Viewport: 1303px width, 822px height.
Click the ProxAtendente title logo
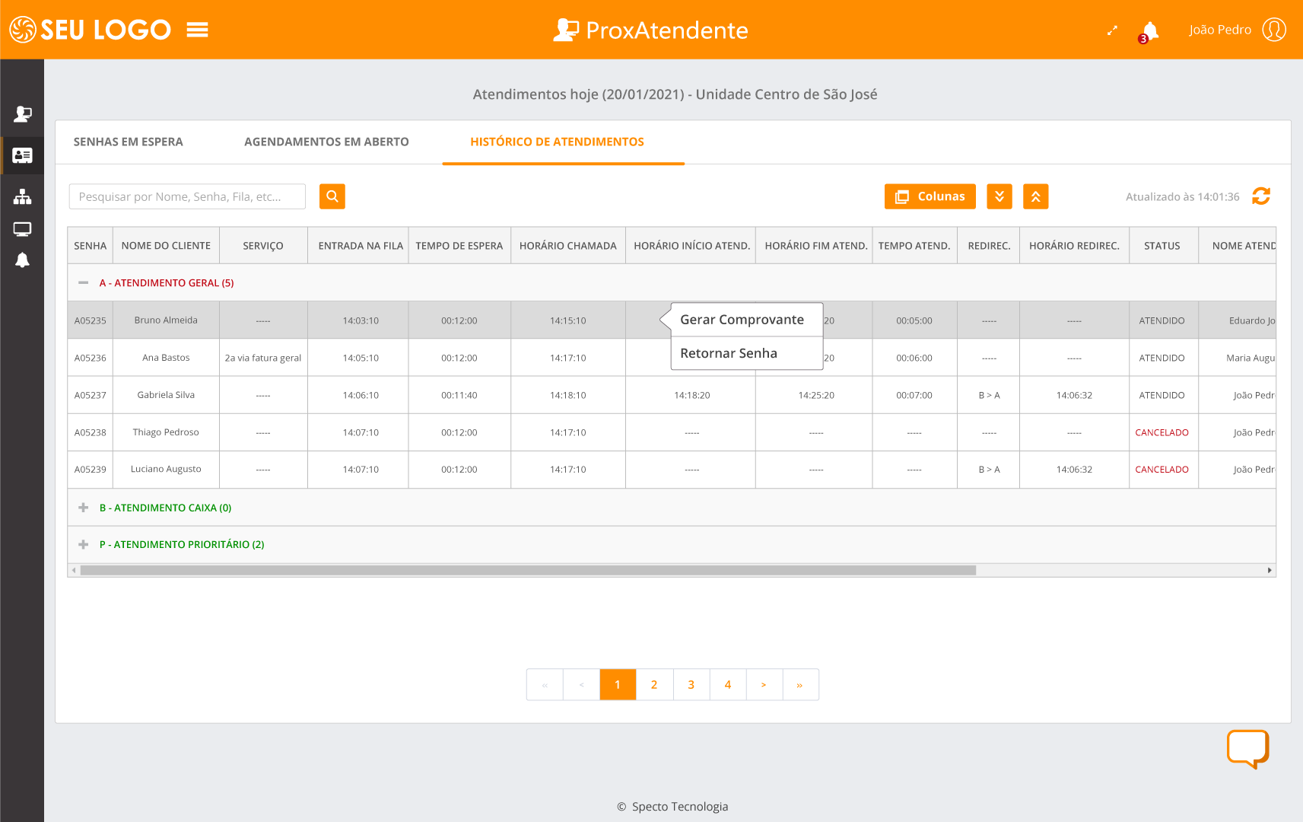(x=650, y=30)
